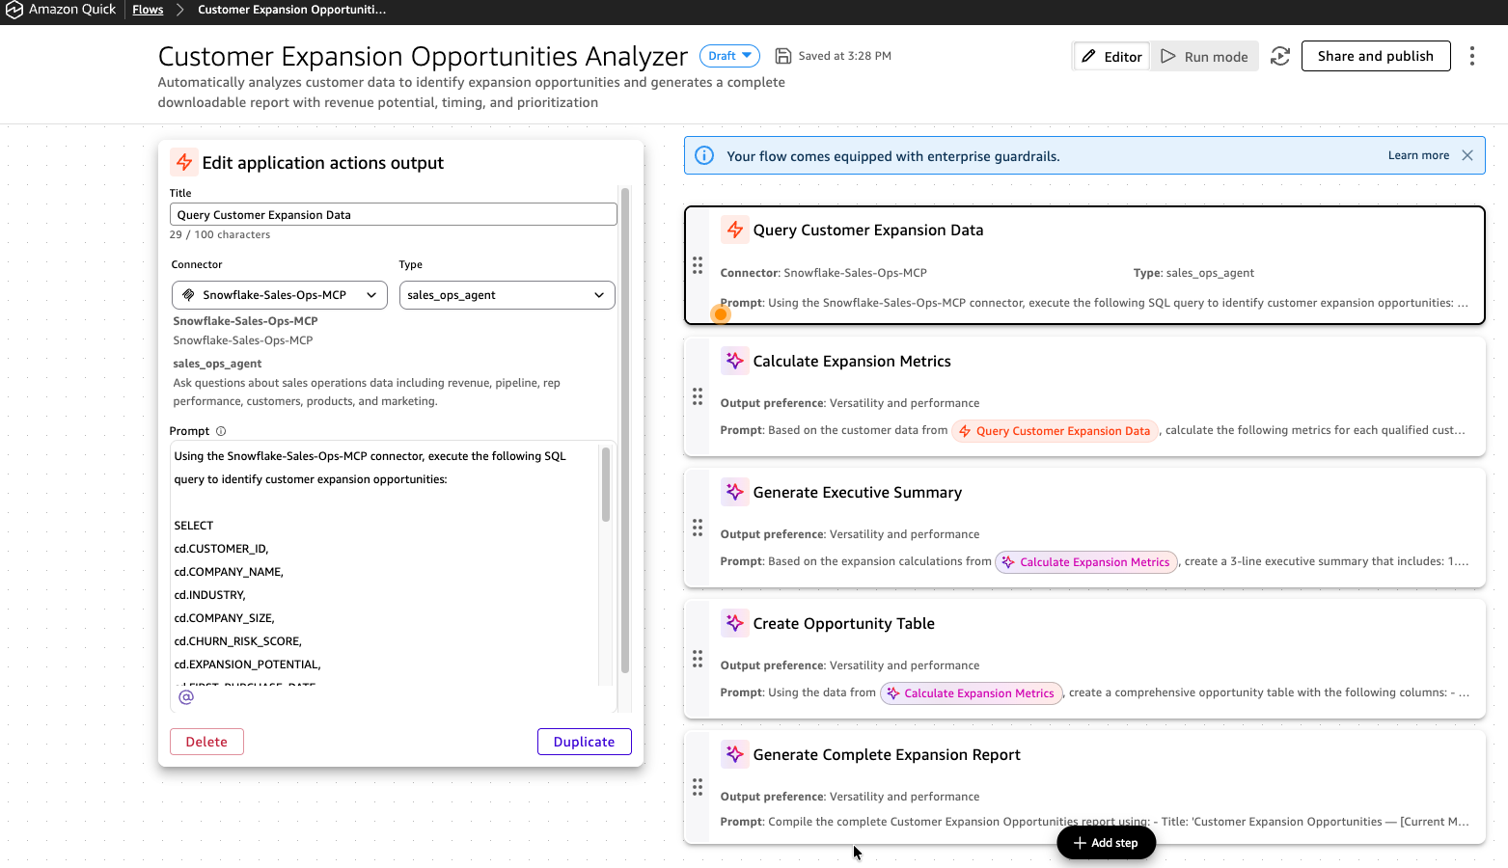Open the three-dot more options menu
This screenshot has height=868, width=1508.
1472,56
